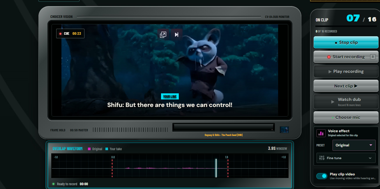Click the Oogway & Shifu clip title
The image size is (380, 189).
(x=224, y=135)
